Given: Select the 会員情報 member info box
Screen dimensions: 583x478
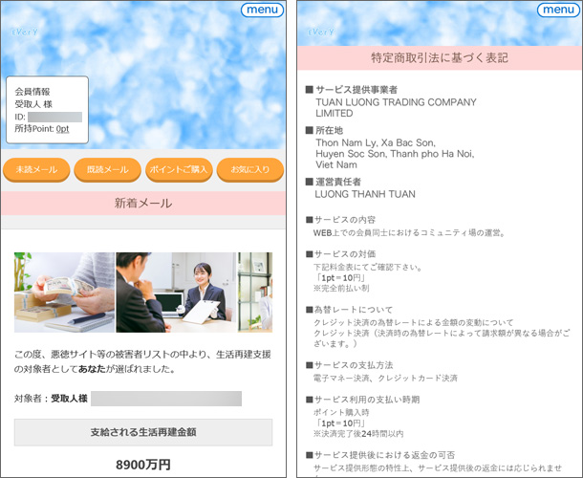Looking at the screenshot, I should [47, 110].
